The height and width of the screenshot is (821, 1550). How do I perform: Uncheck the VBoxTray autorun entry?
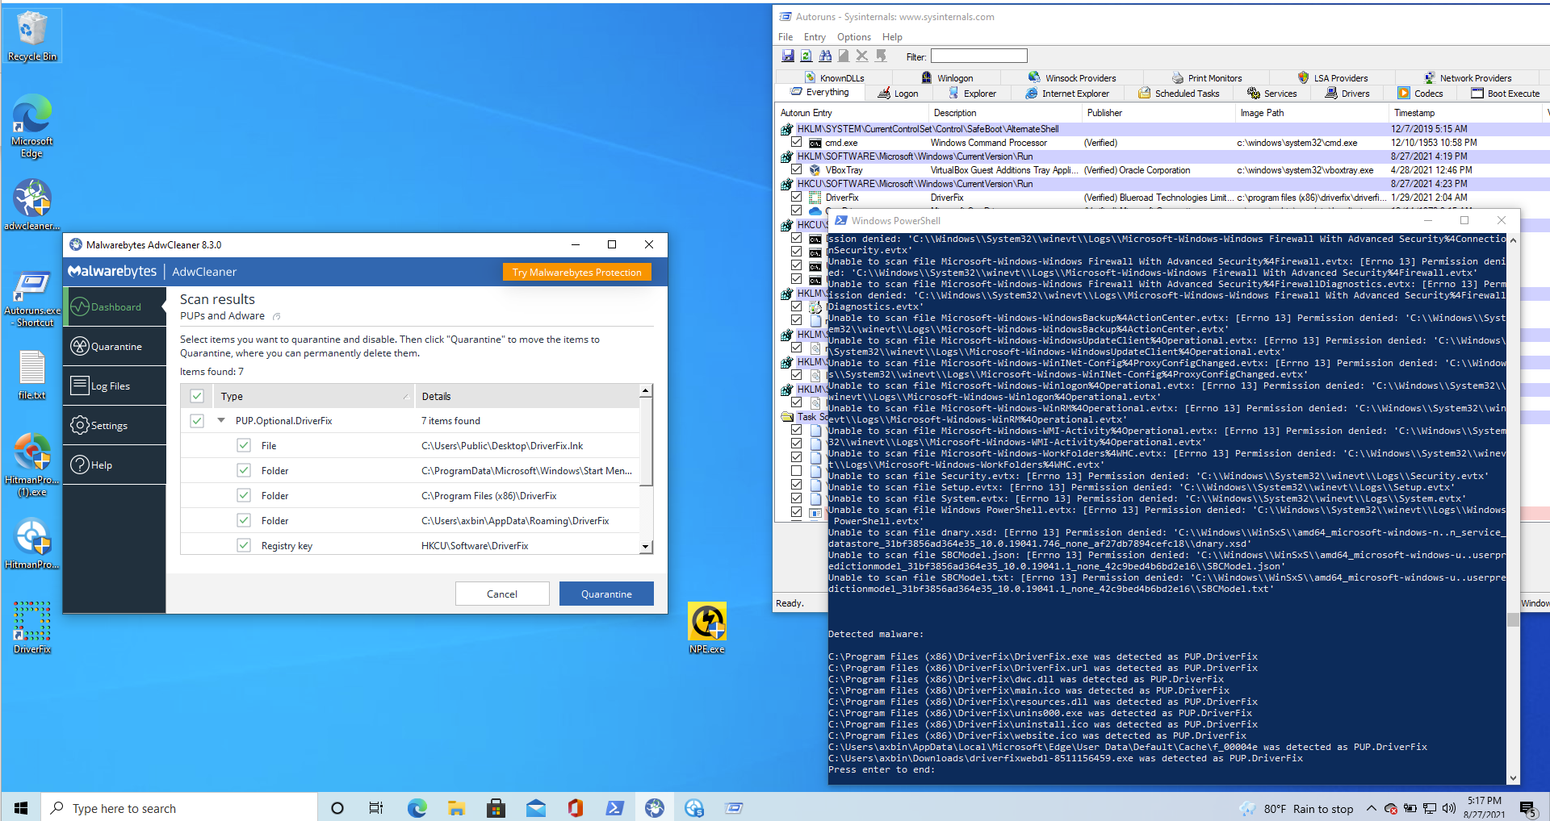pos(798,170)
